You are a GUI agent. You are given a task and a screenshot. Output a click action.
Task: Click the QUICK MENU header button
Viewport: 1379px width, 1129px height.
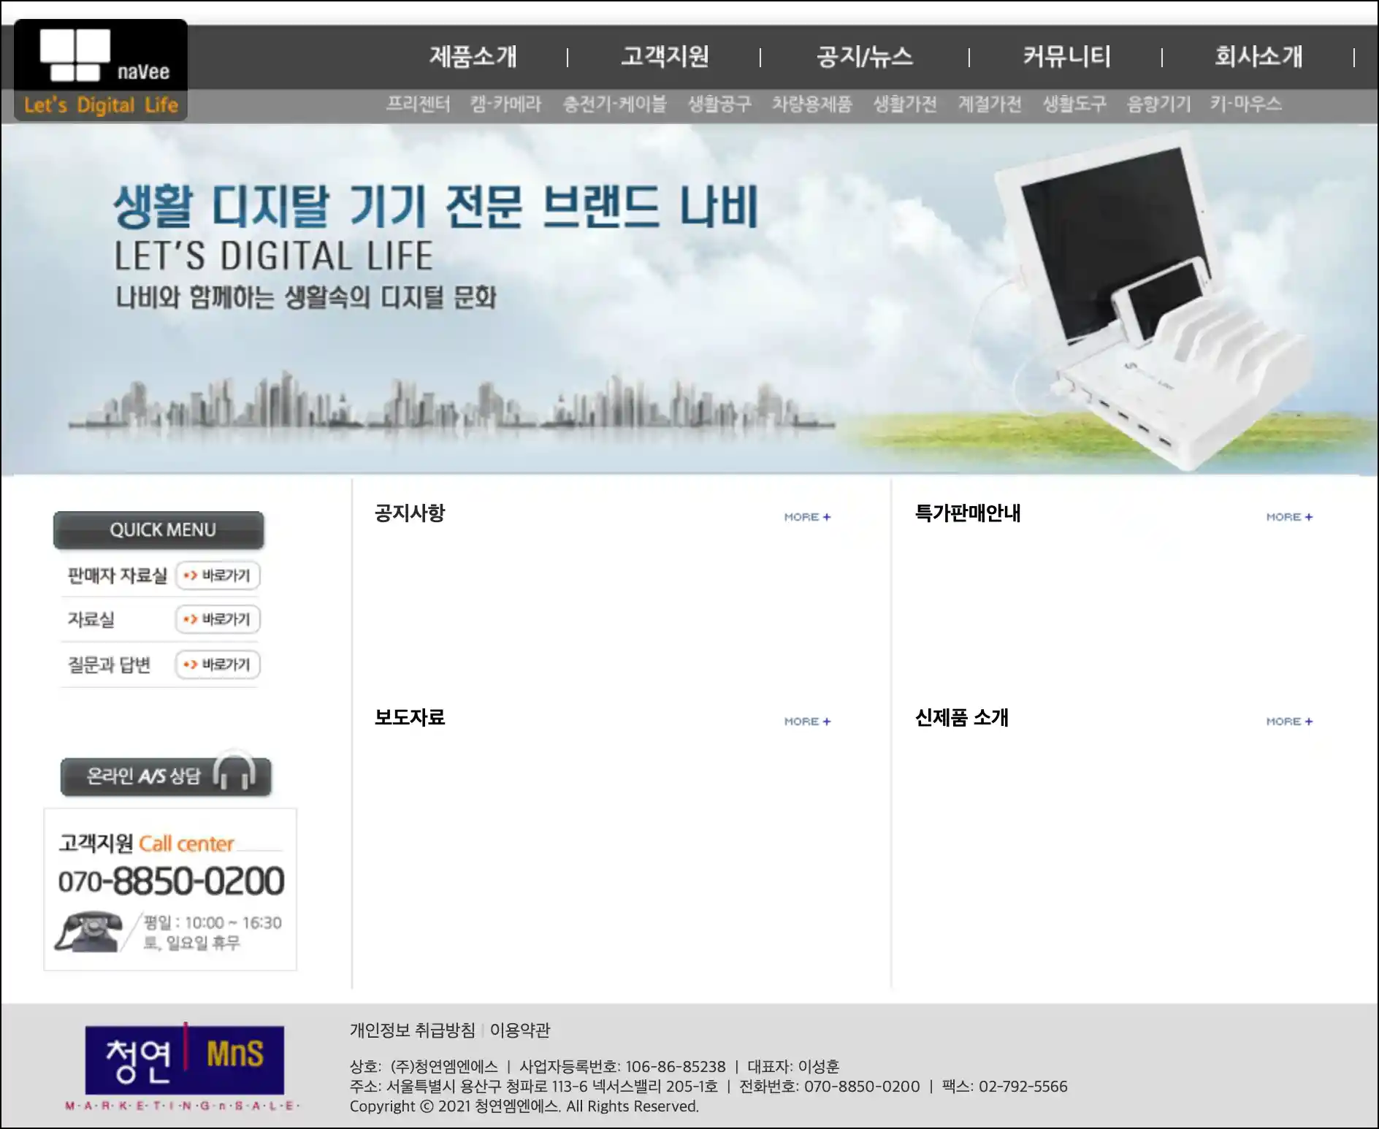[x=158, y=530]
